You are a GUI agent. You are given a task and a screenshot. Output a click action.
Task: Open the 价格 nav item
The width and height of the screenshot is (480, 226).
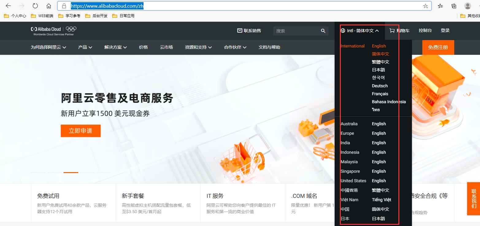point(143,47)
